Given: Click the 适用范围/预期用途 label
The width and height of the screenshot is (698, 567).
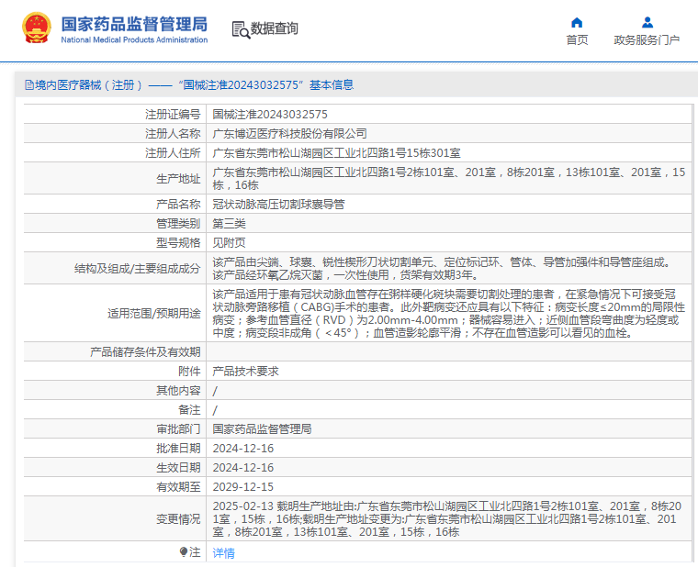Looking at the screenshot, I should coord(154,314).
